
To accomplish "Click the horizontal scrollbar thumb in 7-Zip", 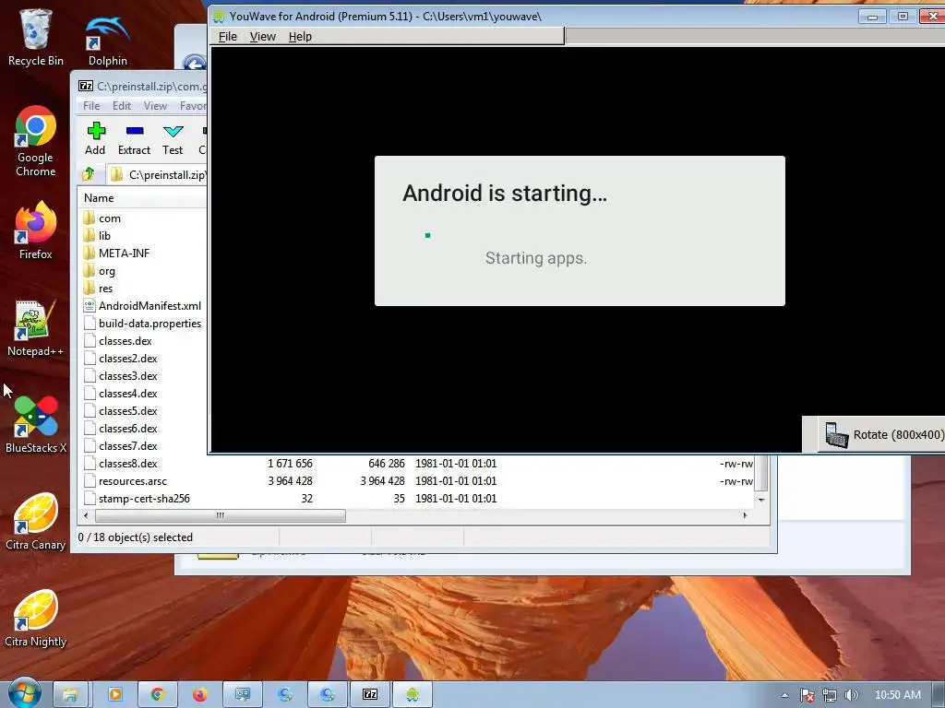I will tap(220, 515).
